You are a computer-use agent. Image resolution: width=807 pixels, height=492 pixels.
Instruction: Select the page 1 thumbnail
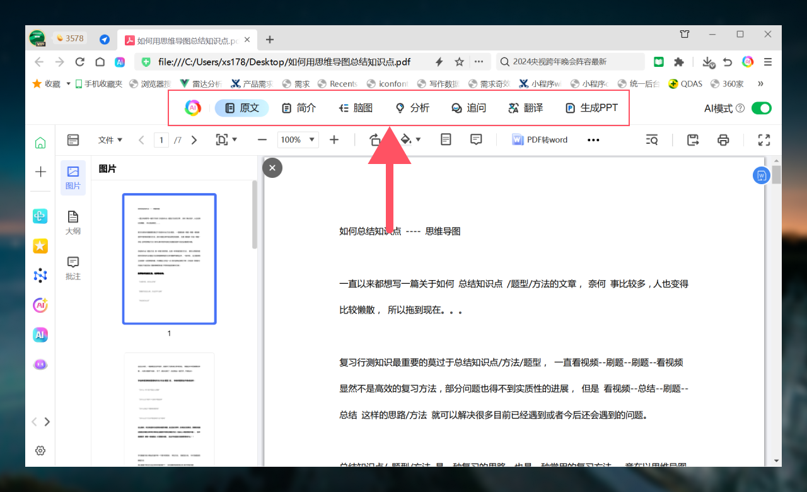tap(169, 259)
